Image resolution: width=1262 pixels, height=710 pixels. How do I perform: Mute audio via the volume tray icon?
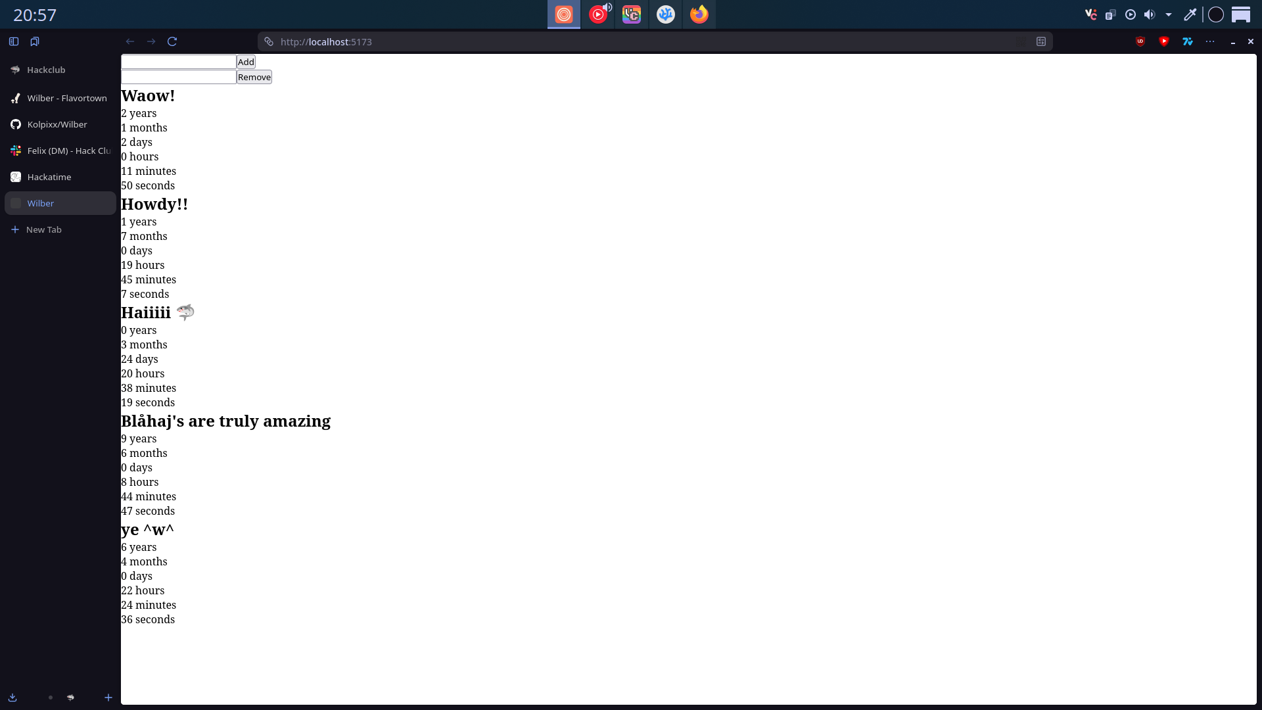(1150, 14)
